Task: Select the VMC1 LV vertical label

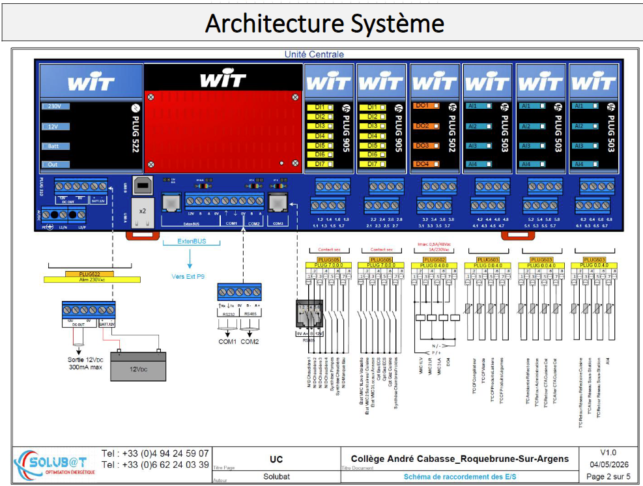Action: point(421,366)
